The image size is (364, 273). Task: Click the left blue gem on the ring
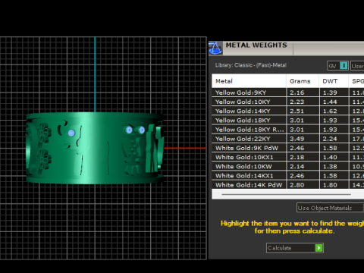71,133
